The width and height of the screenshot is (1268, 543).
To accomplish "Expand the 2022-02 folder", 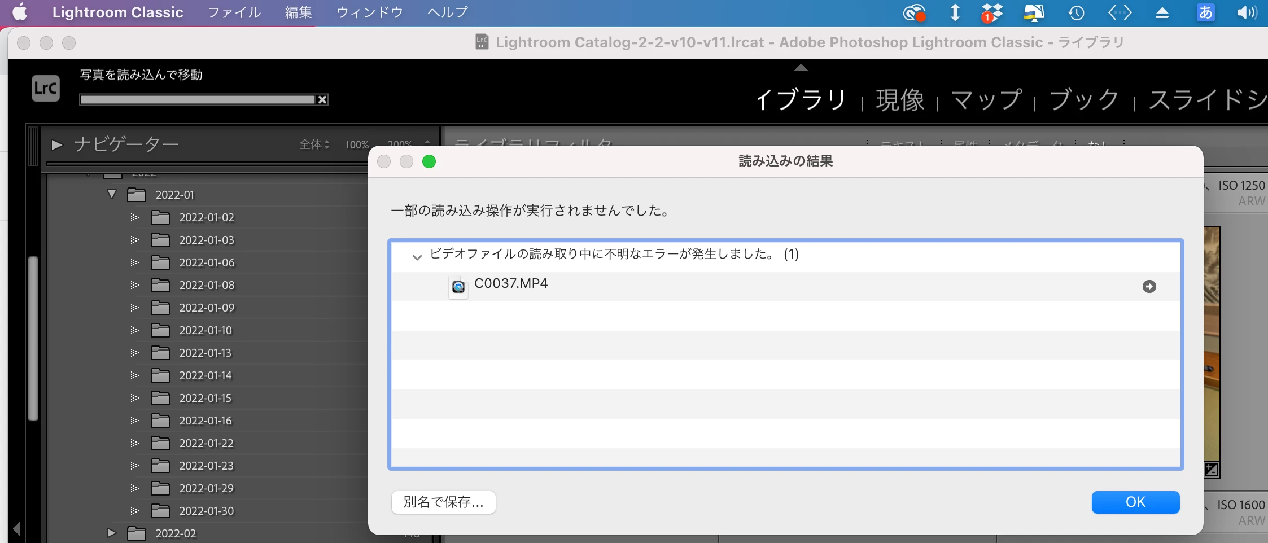I will pos(111,533).
